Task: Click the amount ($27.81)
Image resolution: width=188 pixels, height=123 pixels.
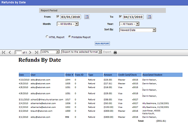Action: [108, 84]
